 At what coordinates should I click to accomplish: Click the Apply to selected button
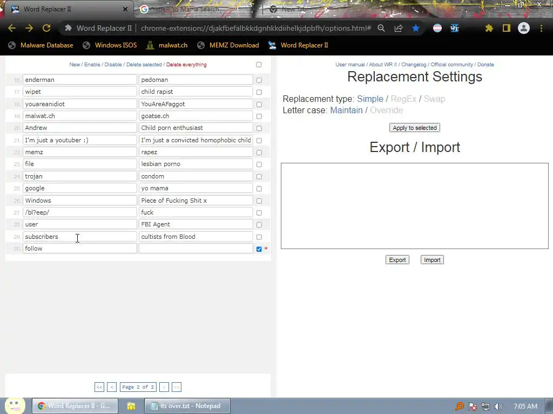tap(414, 128)
